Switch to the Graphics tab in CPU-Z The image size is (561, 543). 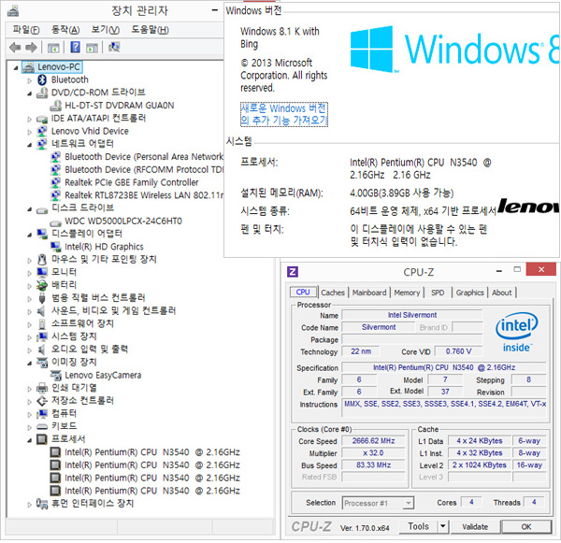click(x=469, y=293)
